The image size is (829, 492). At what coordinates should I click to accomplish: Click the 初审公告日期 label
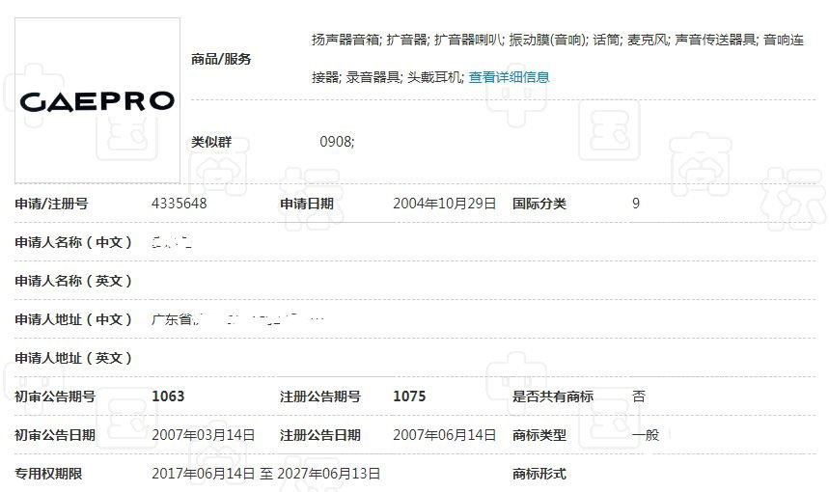[x=55, y=435]
